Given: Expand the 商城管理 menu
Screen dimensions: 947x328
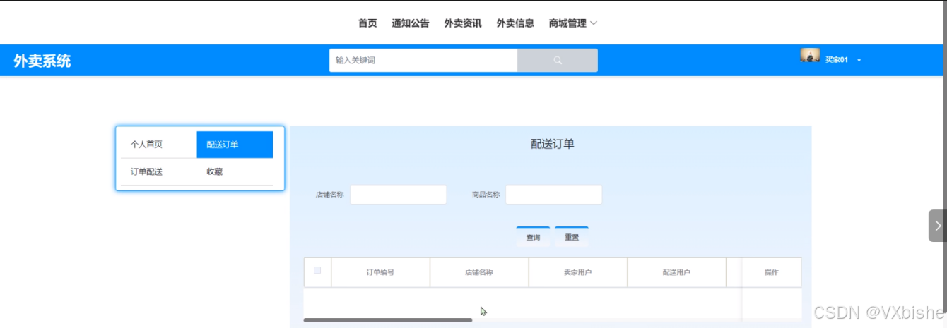Looking at the screenshot, I should click(573, 23).
